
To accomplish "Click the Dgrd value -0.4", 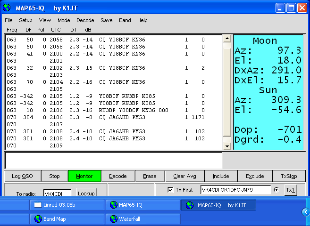I will click(290, 139).
